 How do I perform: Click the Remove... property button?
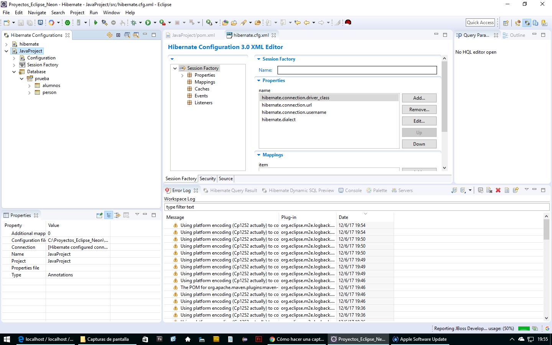coord(419,110)
